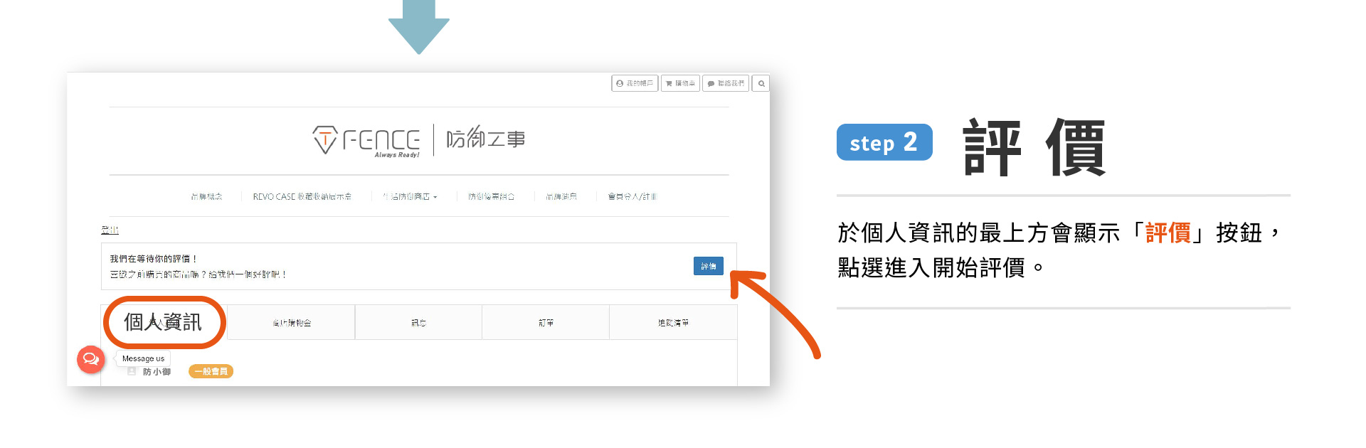Click the orange 一般會員 badge
Screen dimensions: 1366x448
[211, 371]
